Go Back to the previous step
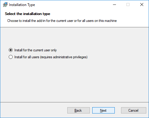This screenshot has height=118, width=149. point(78,110)
